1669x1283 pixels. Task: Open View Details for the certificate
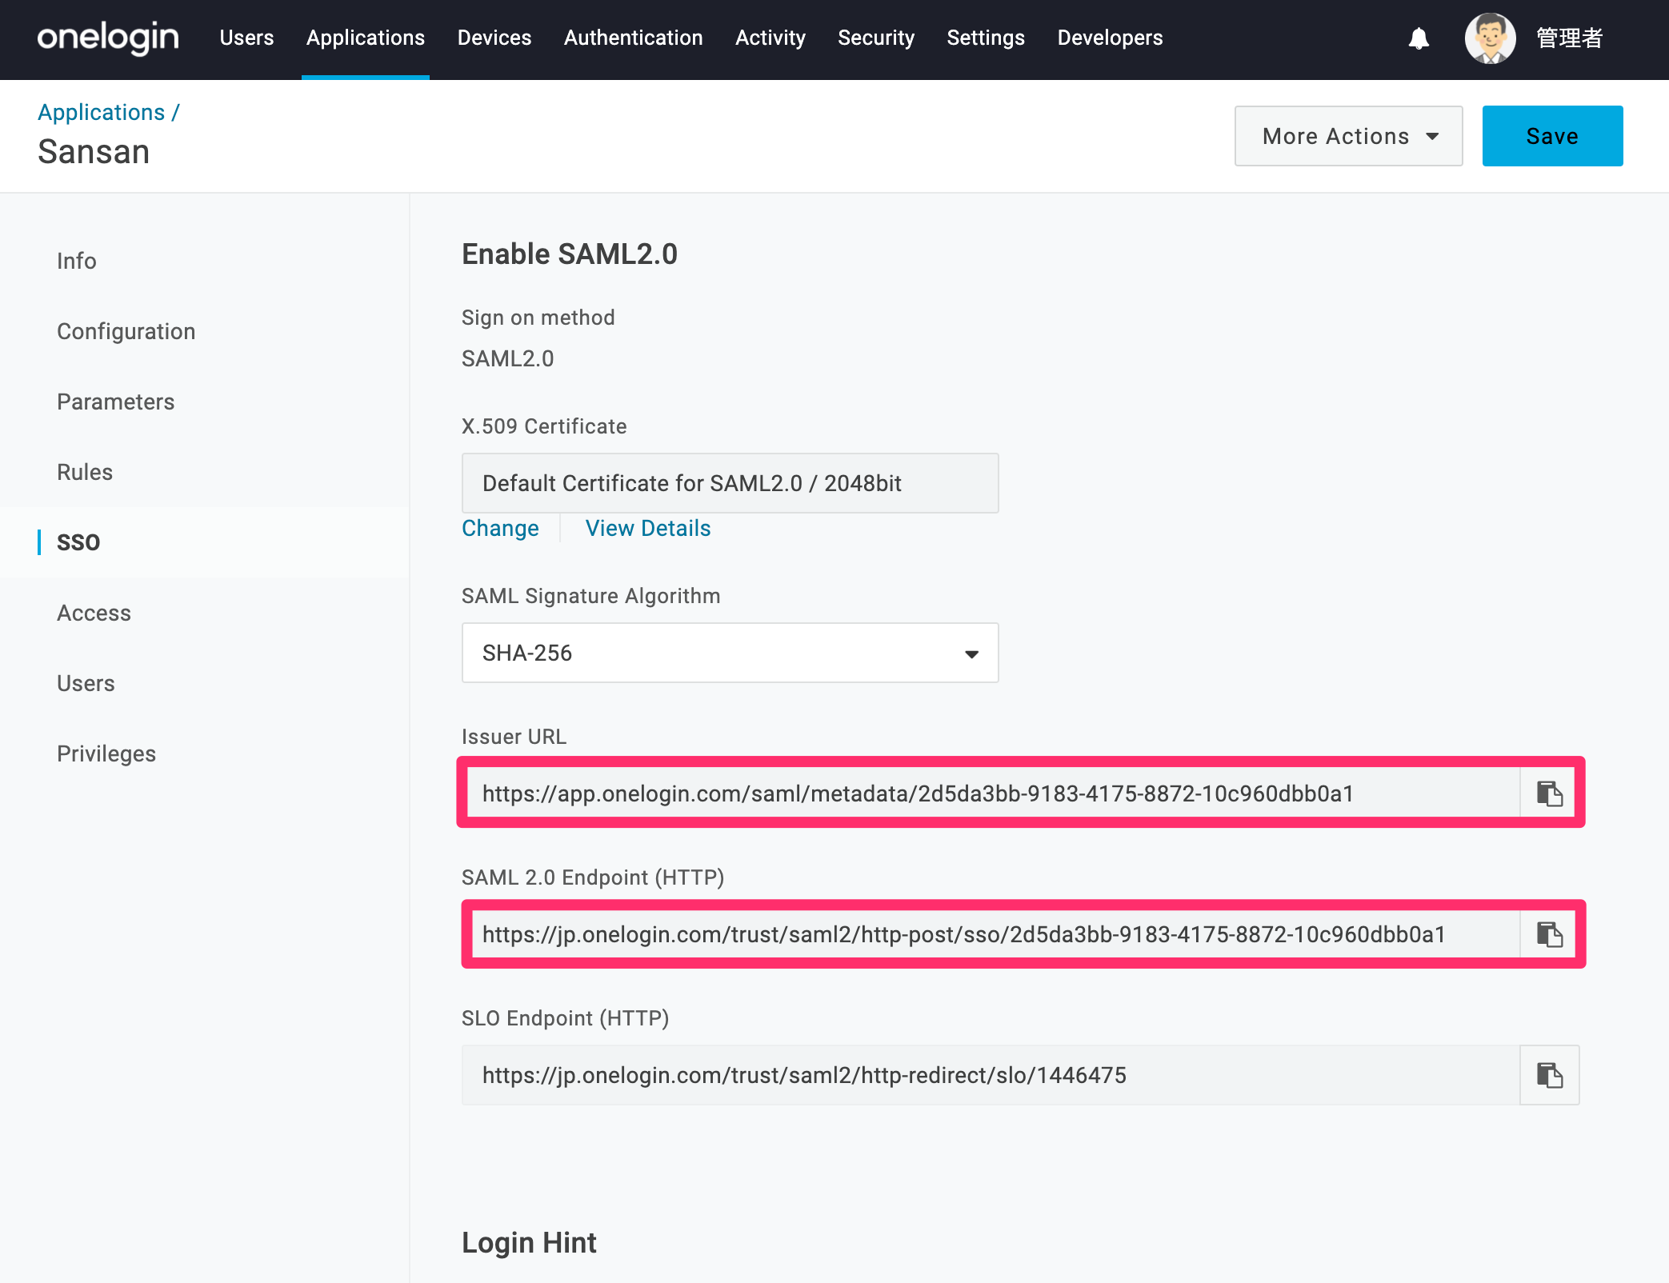click(x=648, y=528)
